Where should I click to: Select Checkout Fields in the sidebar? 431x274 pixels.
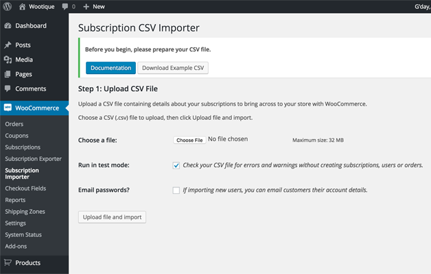pyautogui.click(x=25, y=188)
